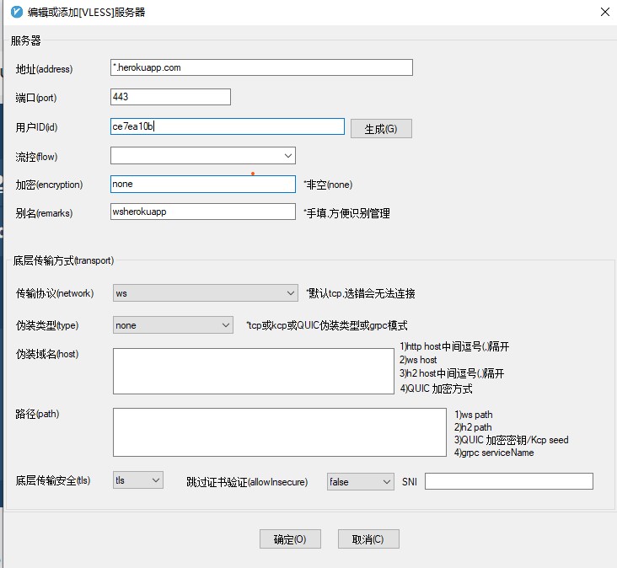Expand the network protocol dropdown showing ws
617x568 pixels.
click(x=205, y=293)
